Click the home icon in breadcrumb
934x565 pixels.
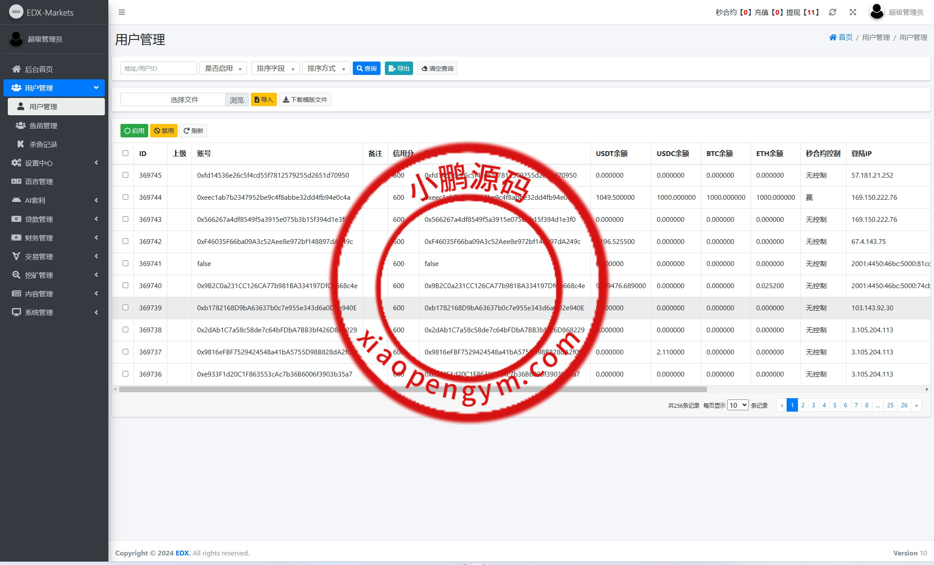tap(833, 38)
